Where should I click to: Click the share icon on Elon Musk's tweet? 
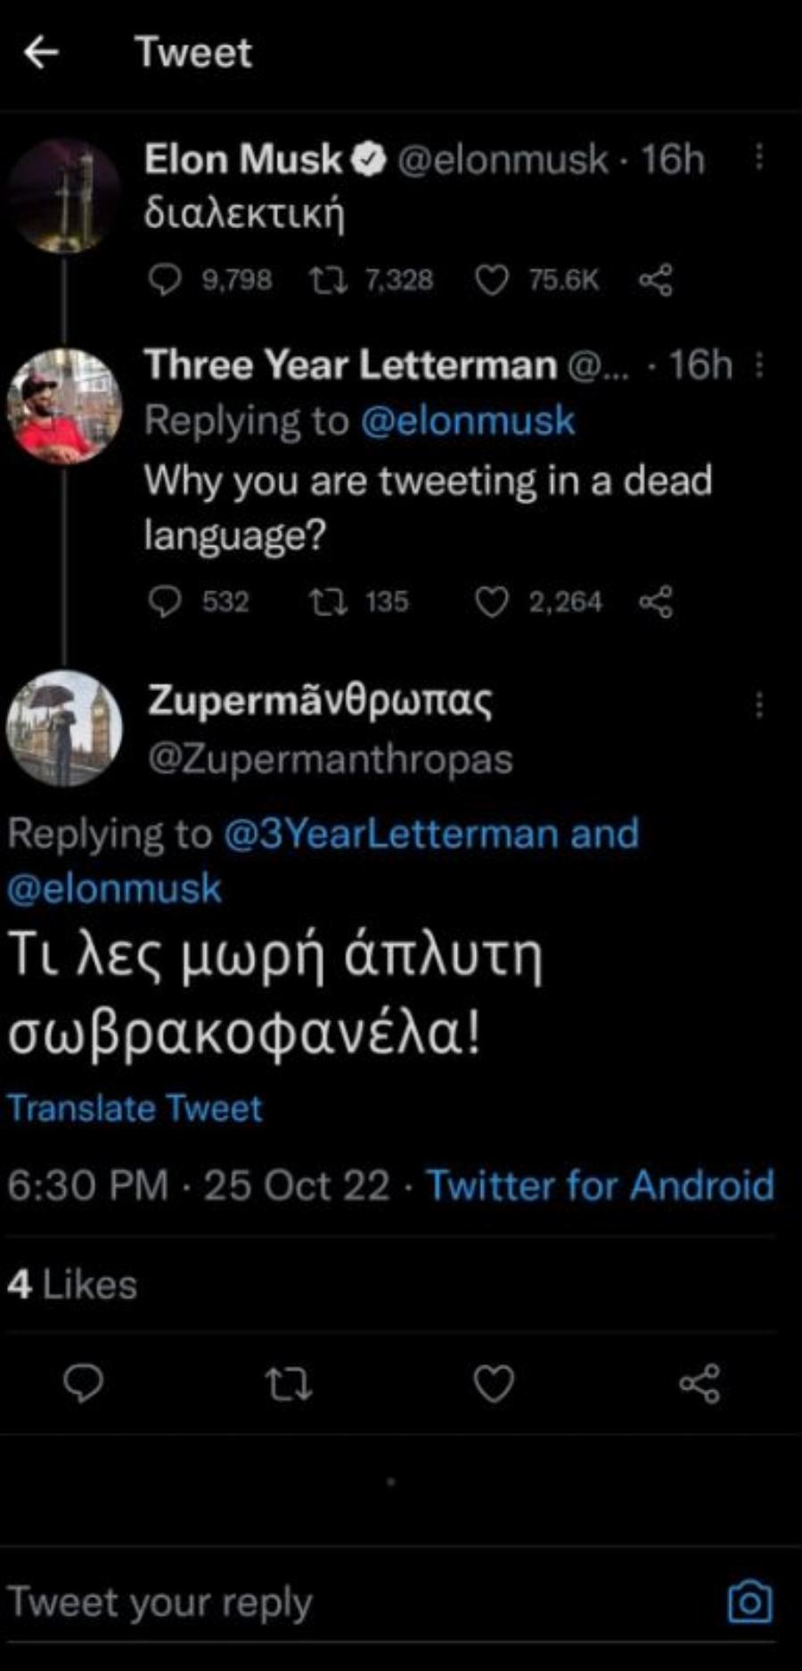point(657,279)
